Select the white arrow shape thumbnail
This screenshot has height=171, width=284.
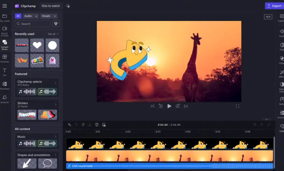click(27, 164)
